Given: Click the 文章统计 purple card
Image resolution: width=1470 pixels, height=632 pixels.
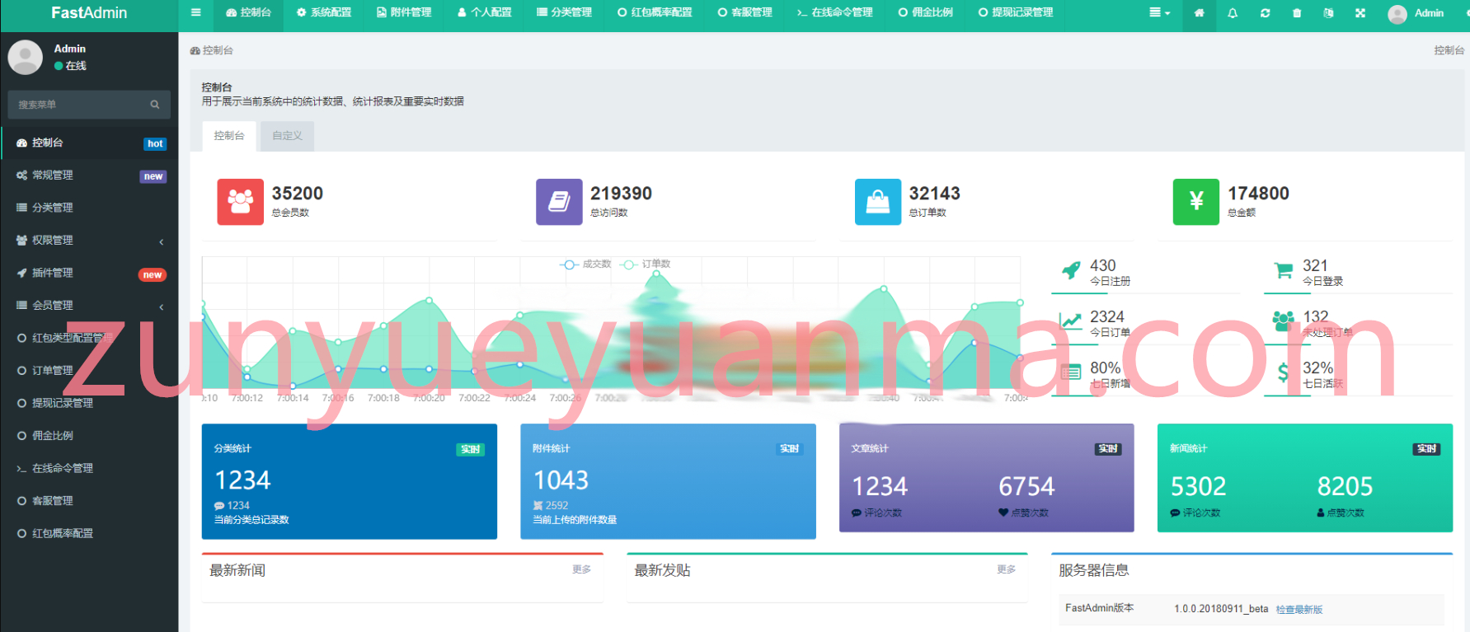Looking at the screenshot, I should click(987, 478).
